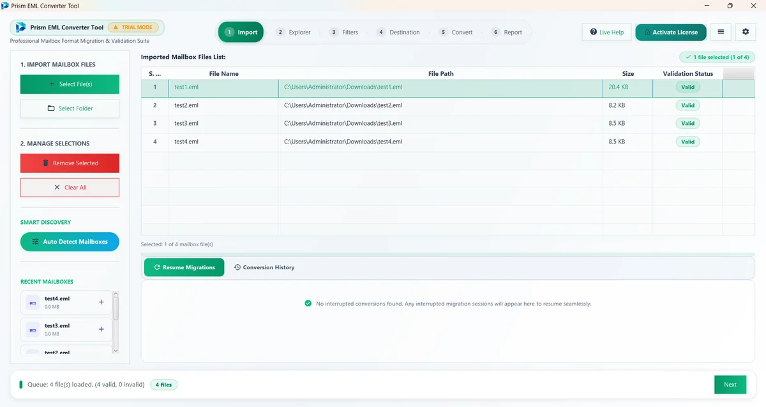The height and width of the screenshot is (407, 766).
Task: Click the serial number column header
Action: 154,73
